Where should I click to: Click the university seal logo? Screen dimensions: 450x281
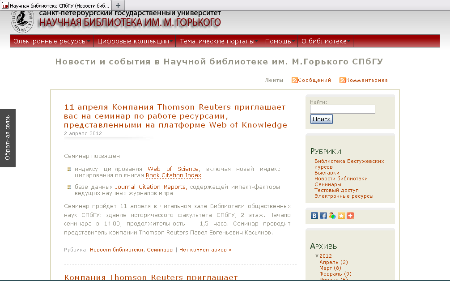click(22, 21)
